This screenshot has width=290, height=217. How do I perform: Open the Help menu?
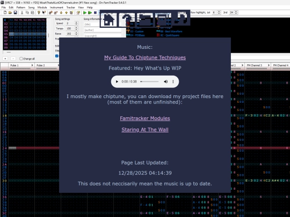click(90, 8)
